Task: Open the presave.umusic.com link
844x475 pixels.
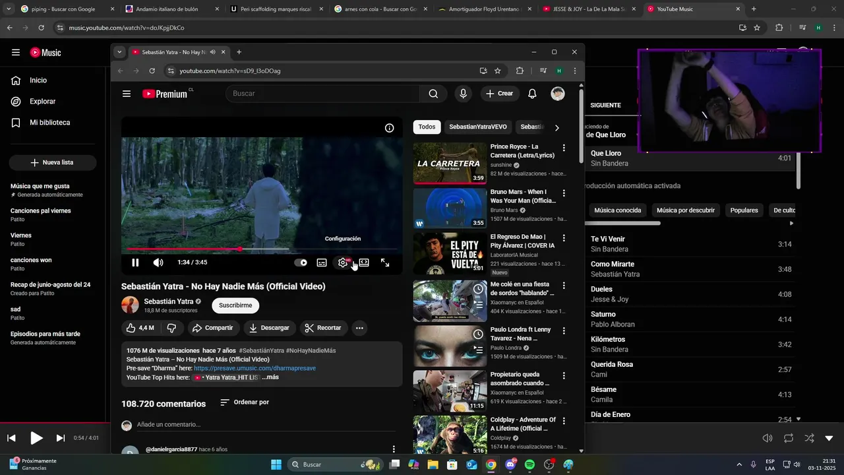Action: tap(255, 368)
